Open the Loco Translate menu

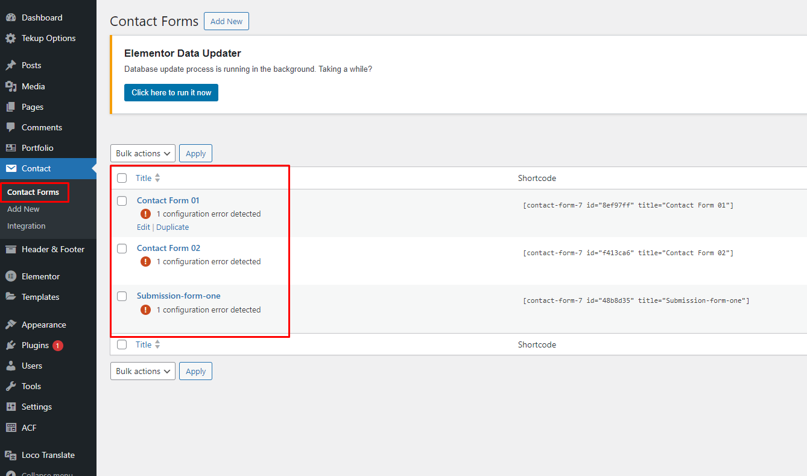pos(48,455)
